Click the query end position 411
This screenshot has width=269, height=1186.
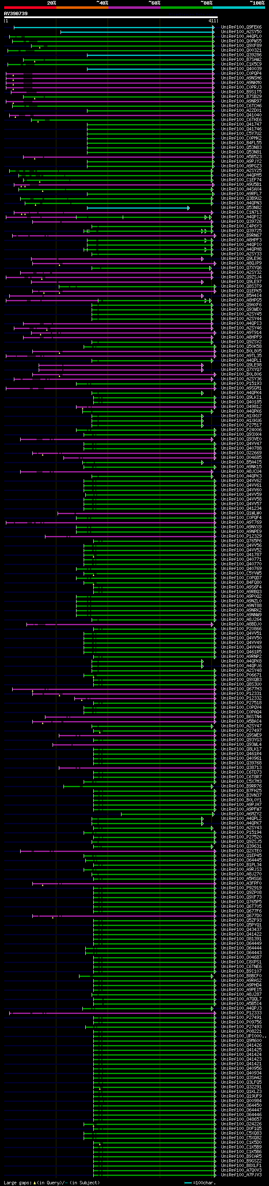(x=212, y=21)
